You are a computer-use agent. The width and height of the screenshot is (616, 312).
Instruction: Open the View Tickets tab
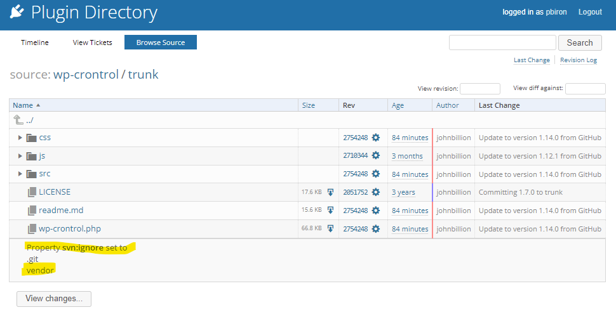tap(92, 42)
